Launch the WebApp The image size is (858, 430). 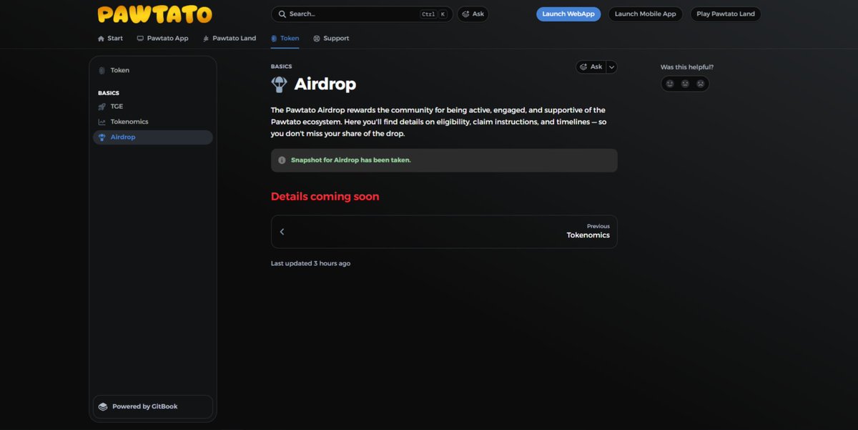(568, 14)
